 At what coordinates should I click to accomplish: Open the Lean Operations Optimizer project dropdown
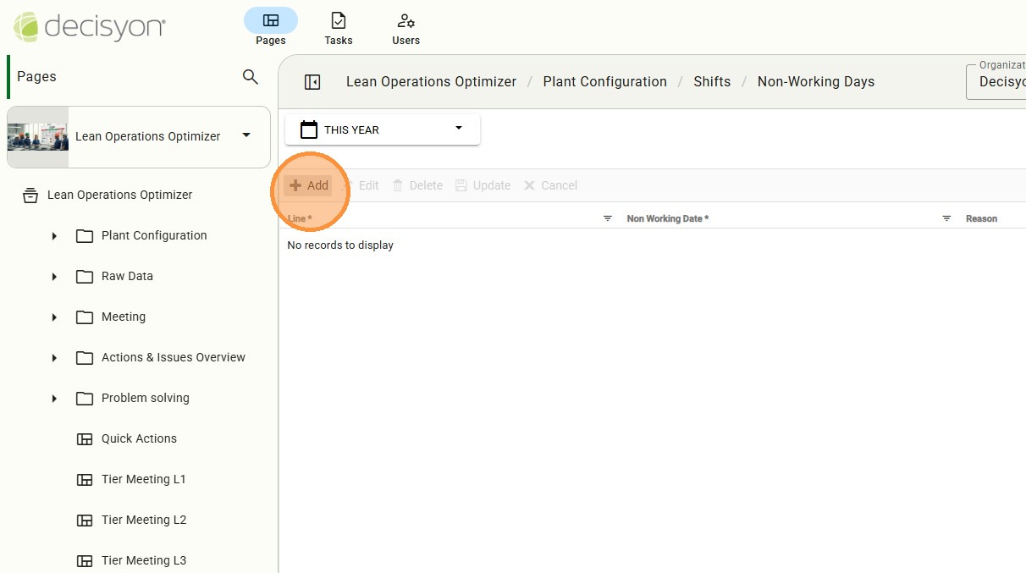click(246, 135)
